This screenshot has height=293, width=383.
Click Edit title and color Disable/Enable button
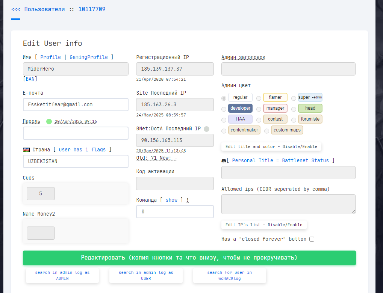(271, 146)
